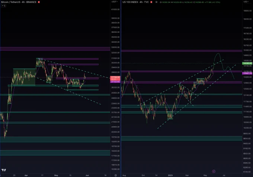253x177 pixels.
Task: Click Aug on the US 100 time axis
Action: pos(124,176)
